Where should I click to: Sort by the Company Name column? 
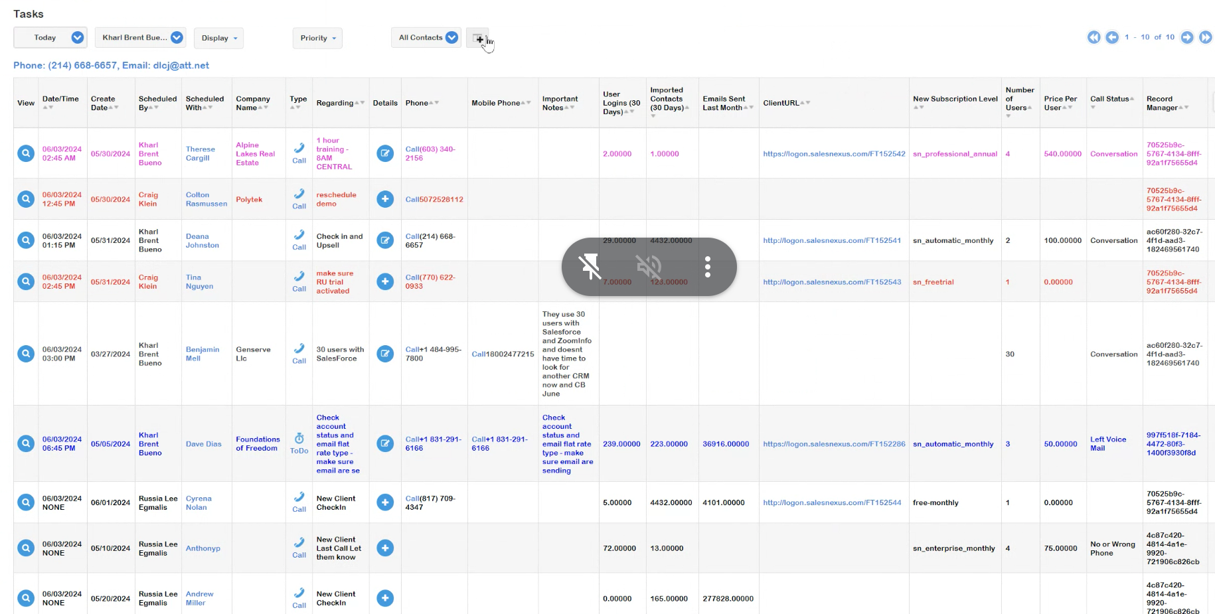click(x=253, y=103)
